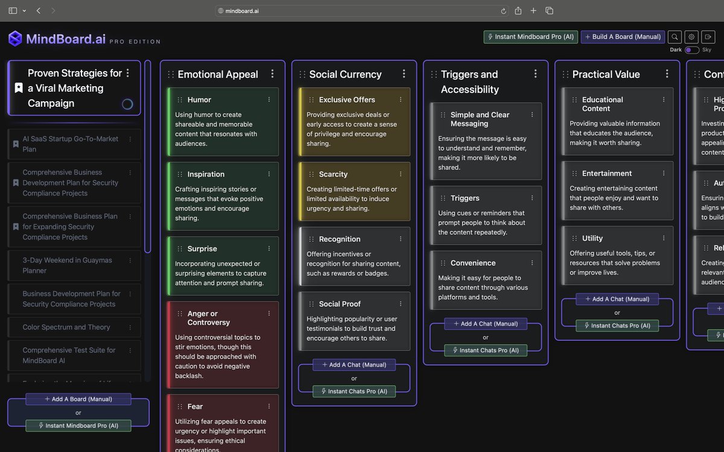724x452 pixels.
Task: Grab the Emotional Appeal column drag handle
Action: tap(171, 75)
